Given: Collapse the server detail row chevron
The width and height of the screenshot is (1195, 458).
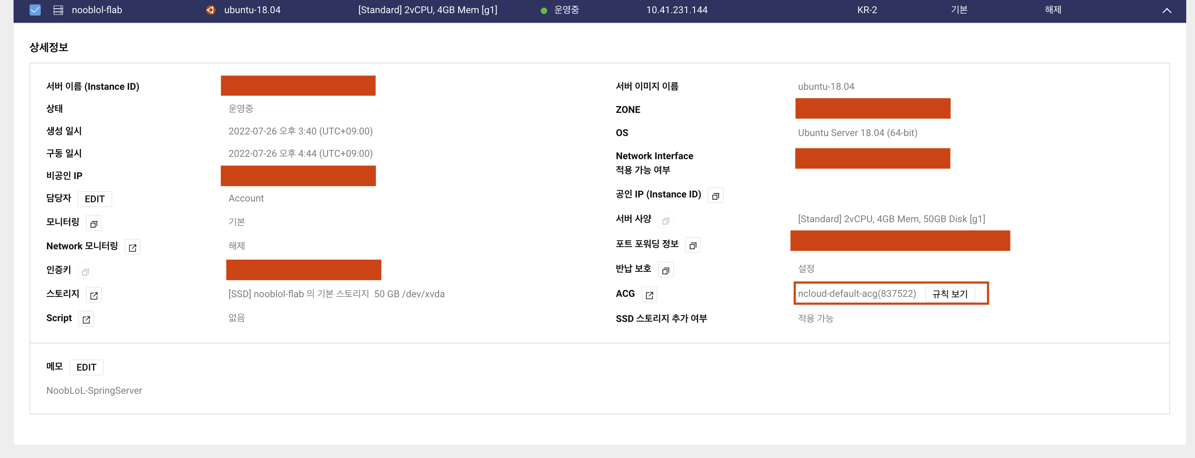Looking at the screenshot, I should pyautogui.click(x=1167, y=10).
